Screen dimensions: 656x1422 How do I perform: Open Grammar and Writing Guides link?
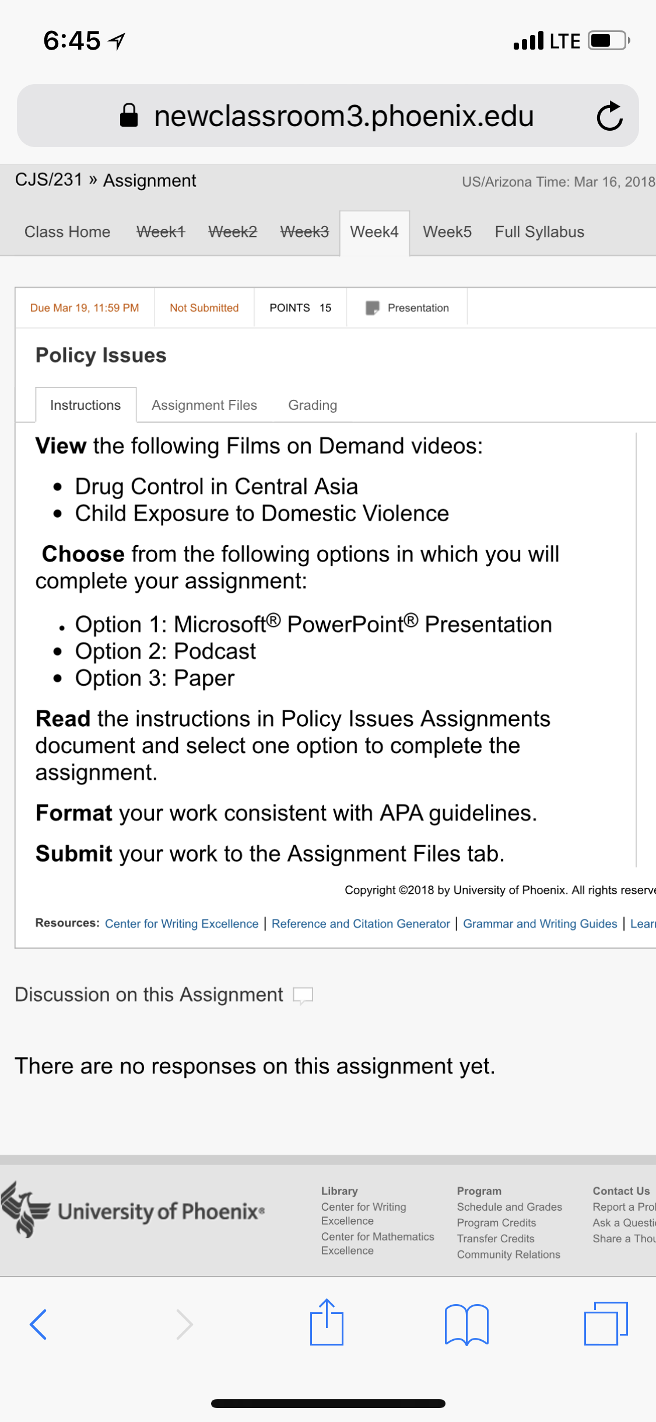(x=540, y=923)
